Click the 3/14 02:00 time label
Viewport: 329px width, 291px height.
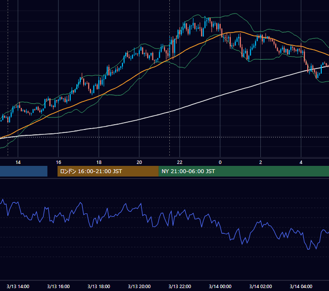tap(261, 286)
